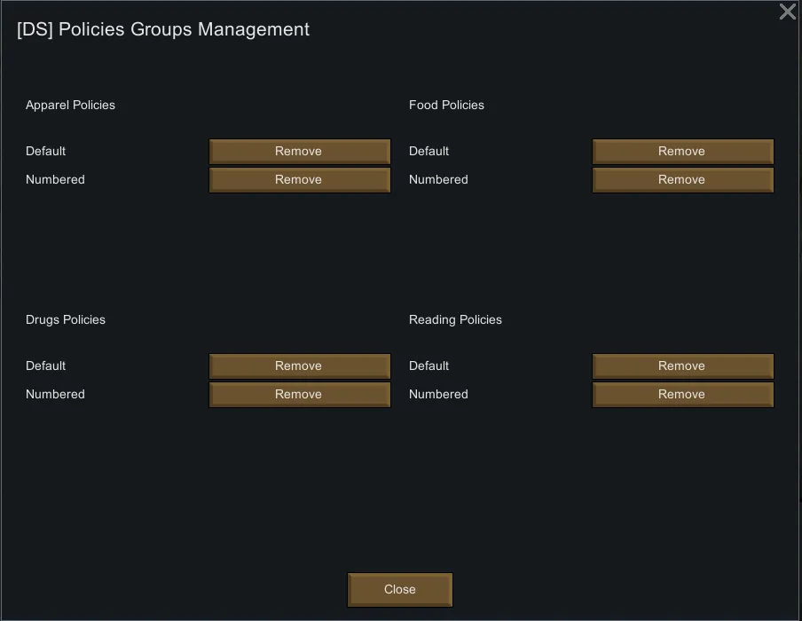The width and height of the screenshot is (802, 621).
Task: Remove the Numbered group under Reading Policies
Action: coord(682,395)
